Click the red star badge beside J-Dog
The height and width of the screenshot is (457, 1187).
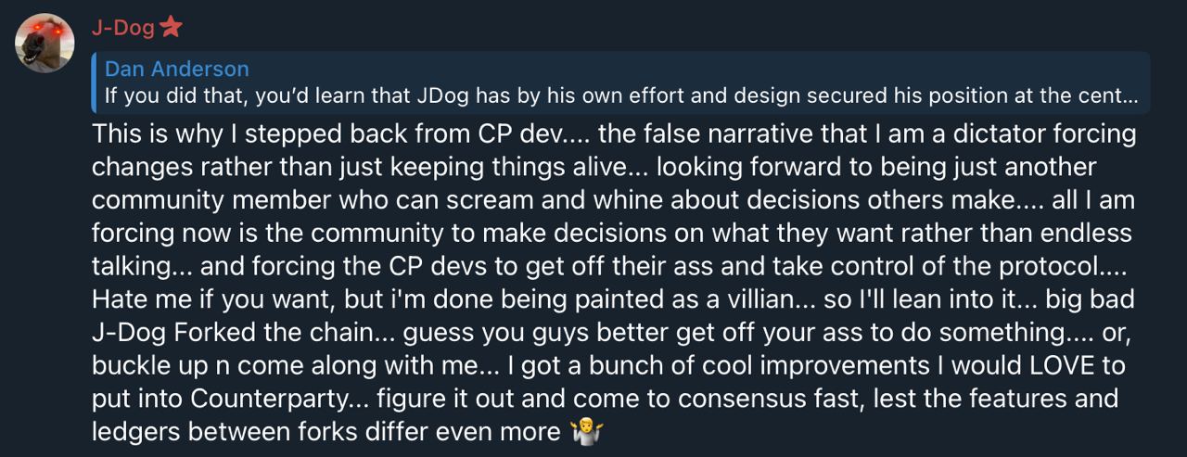pyautogui.click(x=171, y=28)
